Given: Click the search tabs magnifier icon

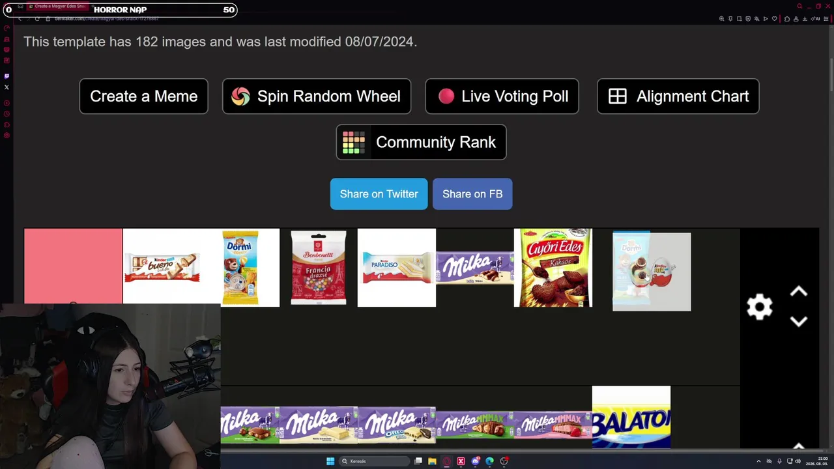Looking at the screenshot, I should 799,7.
